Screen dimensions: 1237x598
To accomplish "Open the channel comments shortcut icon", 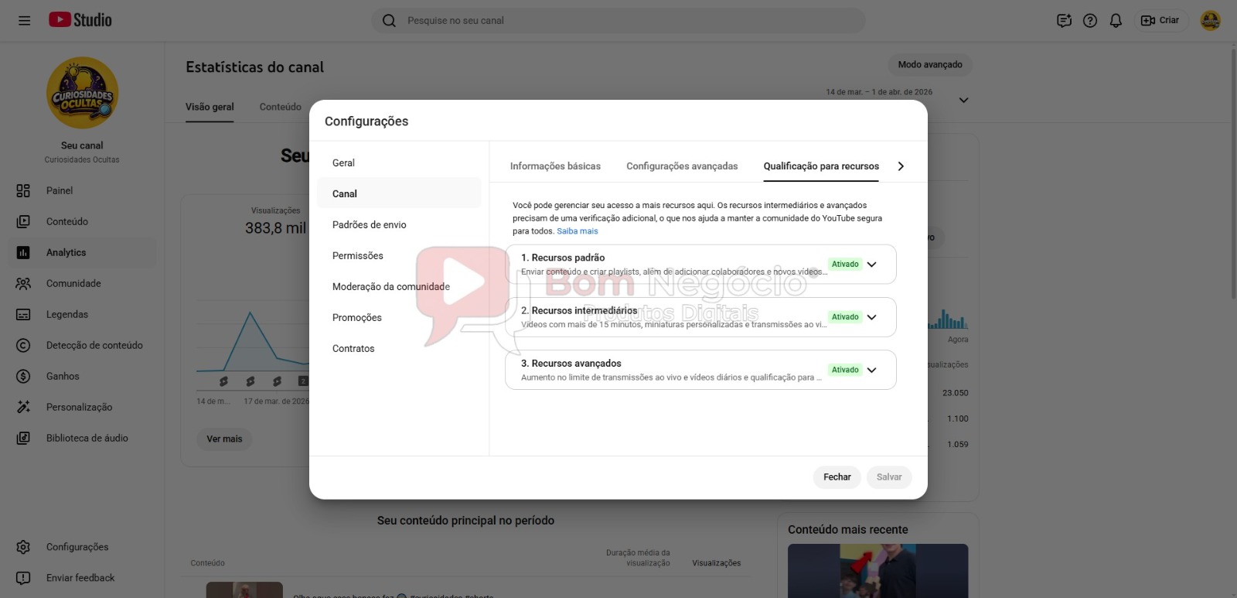I will click(1064, 21).
